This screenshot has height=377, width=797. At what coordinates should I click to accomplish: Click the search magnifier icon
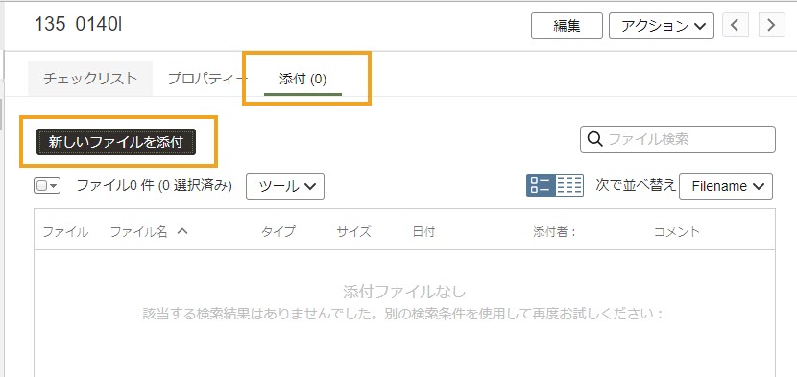(x=594, y=139)
